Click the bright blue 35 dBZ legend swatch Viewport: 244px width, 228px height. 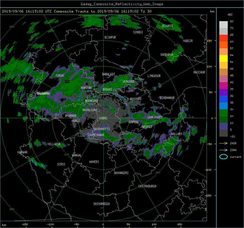[x=223, y=99]
